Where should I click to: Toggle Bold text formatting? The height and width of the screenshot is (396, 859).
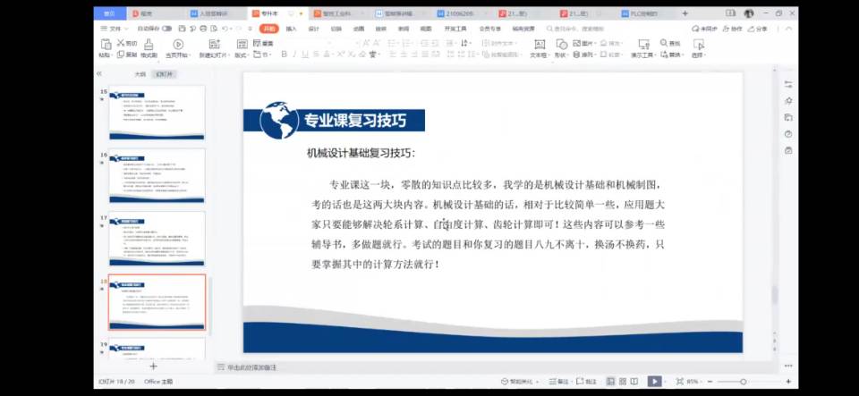[x=284, y=55]
